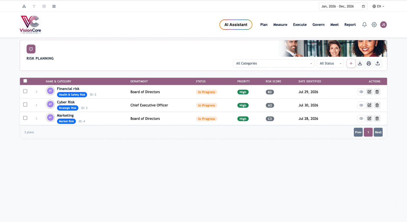Open the JS user profile avatar
The width and height of the screenshot is (407, 222).
click(384, 25)
